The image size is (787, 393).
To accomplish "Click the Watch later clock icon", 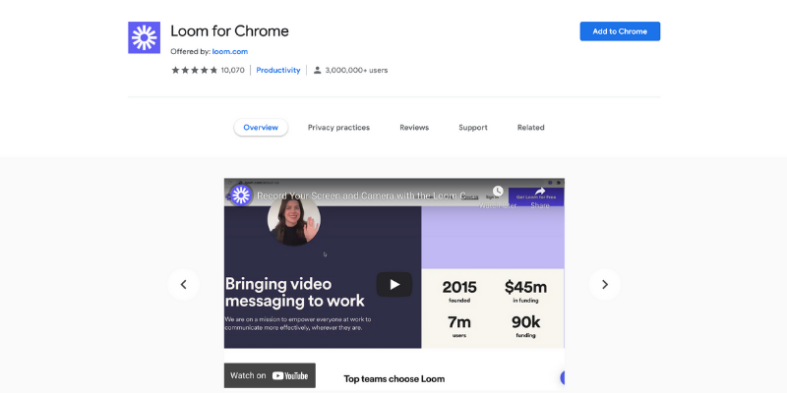I will pos(498,192).
